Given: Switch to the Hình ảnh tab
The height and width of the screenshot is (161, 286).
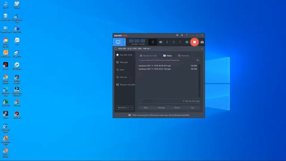Looking at the screenshot, I should click(x=184, y=55).
